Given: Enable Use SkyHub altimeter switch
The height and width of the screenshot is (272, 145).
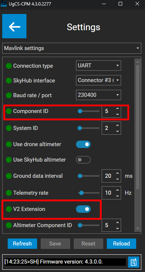Looking at the screenshot, I should (83, 160).
